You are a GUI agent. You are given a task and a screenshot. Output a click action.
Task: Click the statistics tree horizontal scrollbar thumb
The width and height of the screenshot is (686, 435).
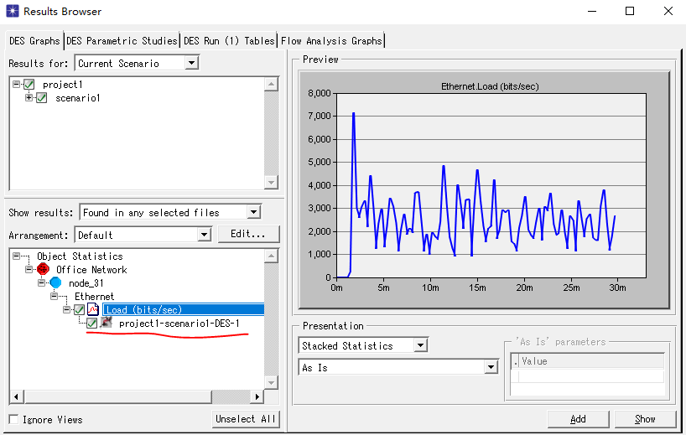(x=117, y=396)
